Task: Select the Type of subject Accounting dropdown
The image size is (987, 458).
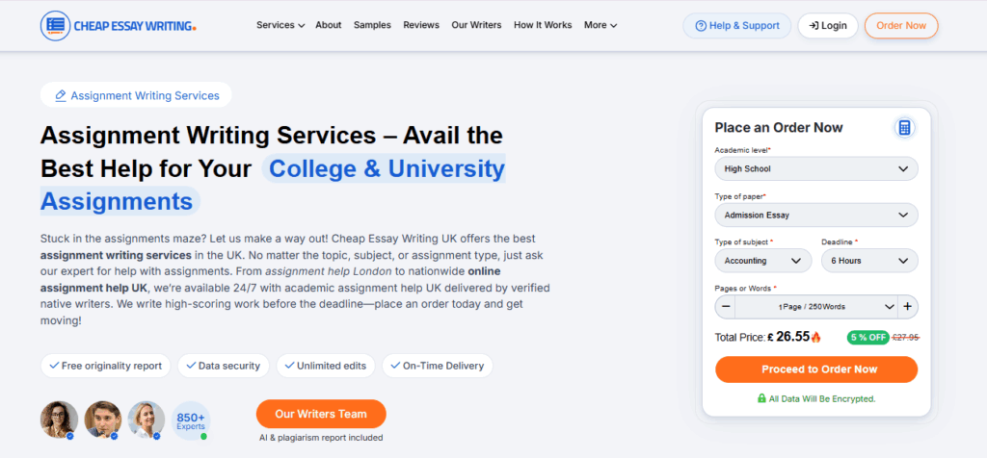Action: [x=762, y=261]
